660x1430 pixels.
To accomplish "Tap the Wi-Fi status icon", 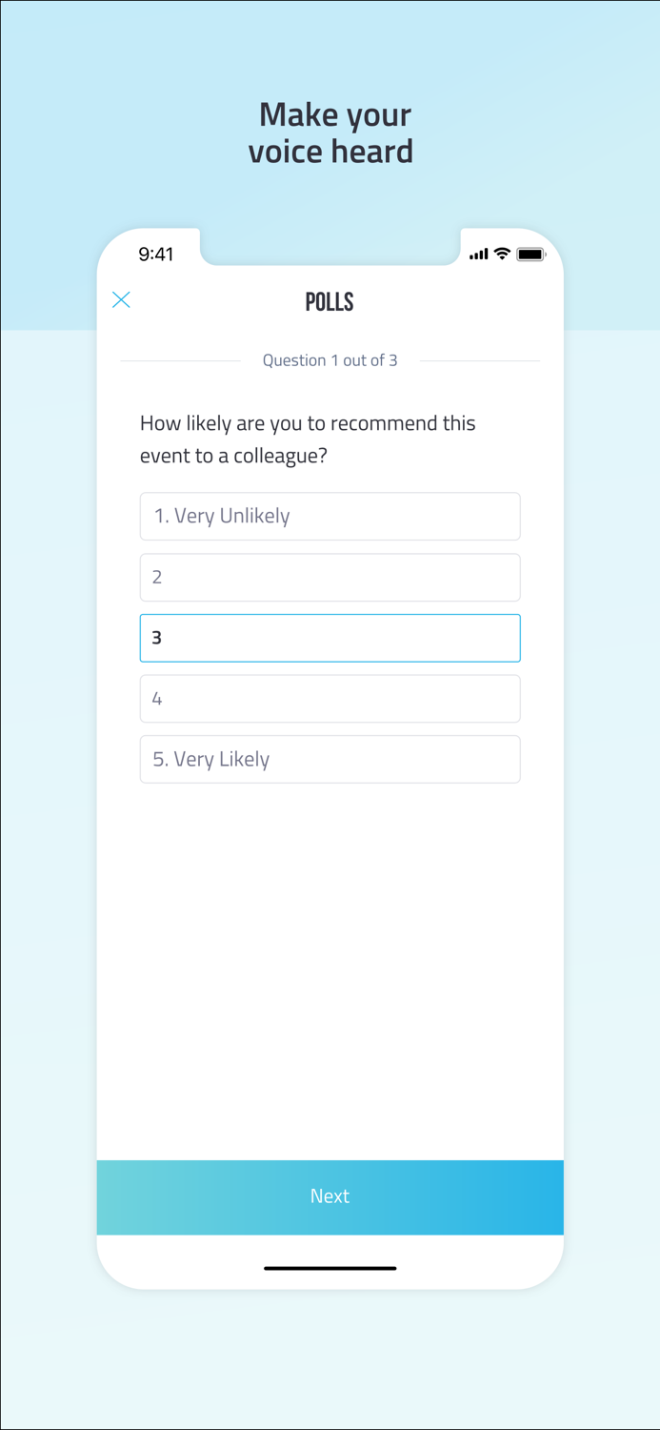I will [502, 254].
